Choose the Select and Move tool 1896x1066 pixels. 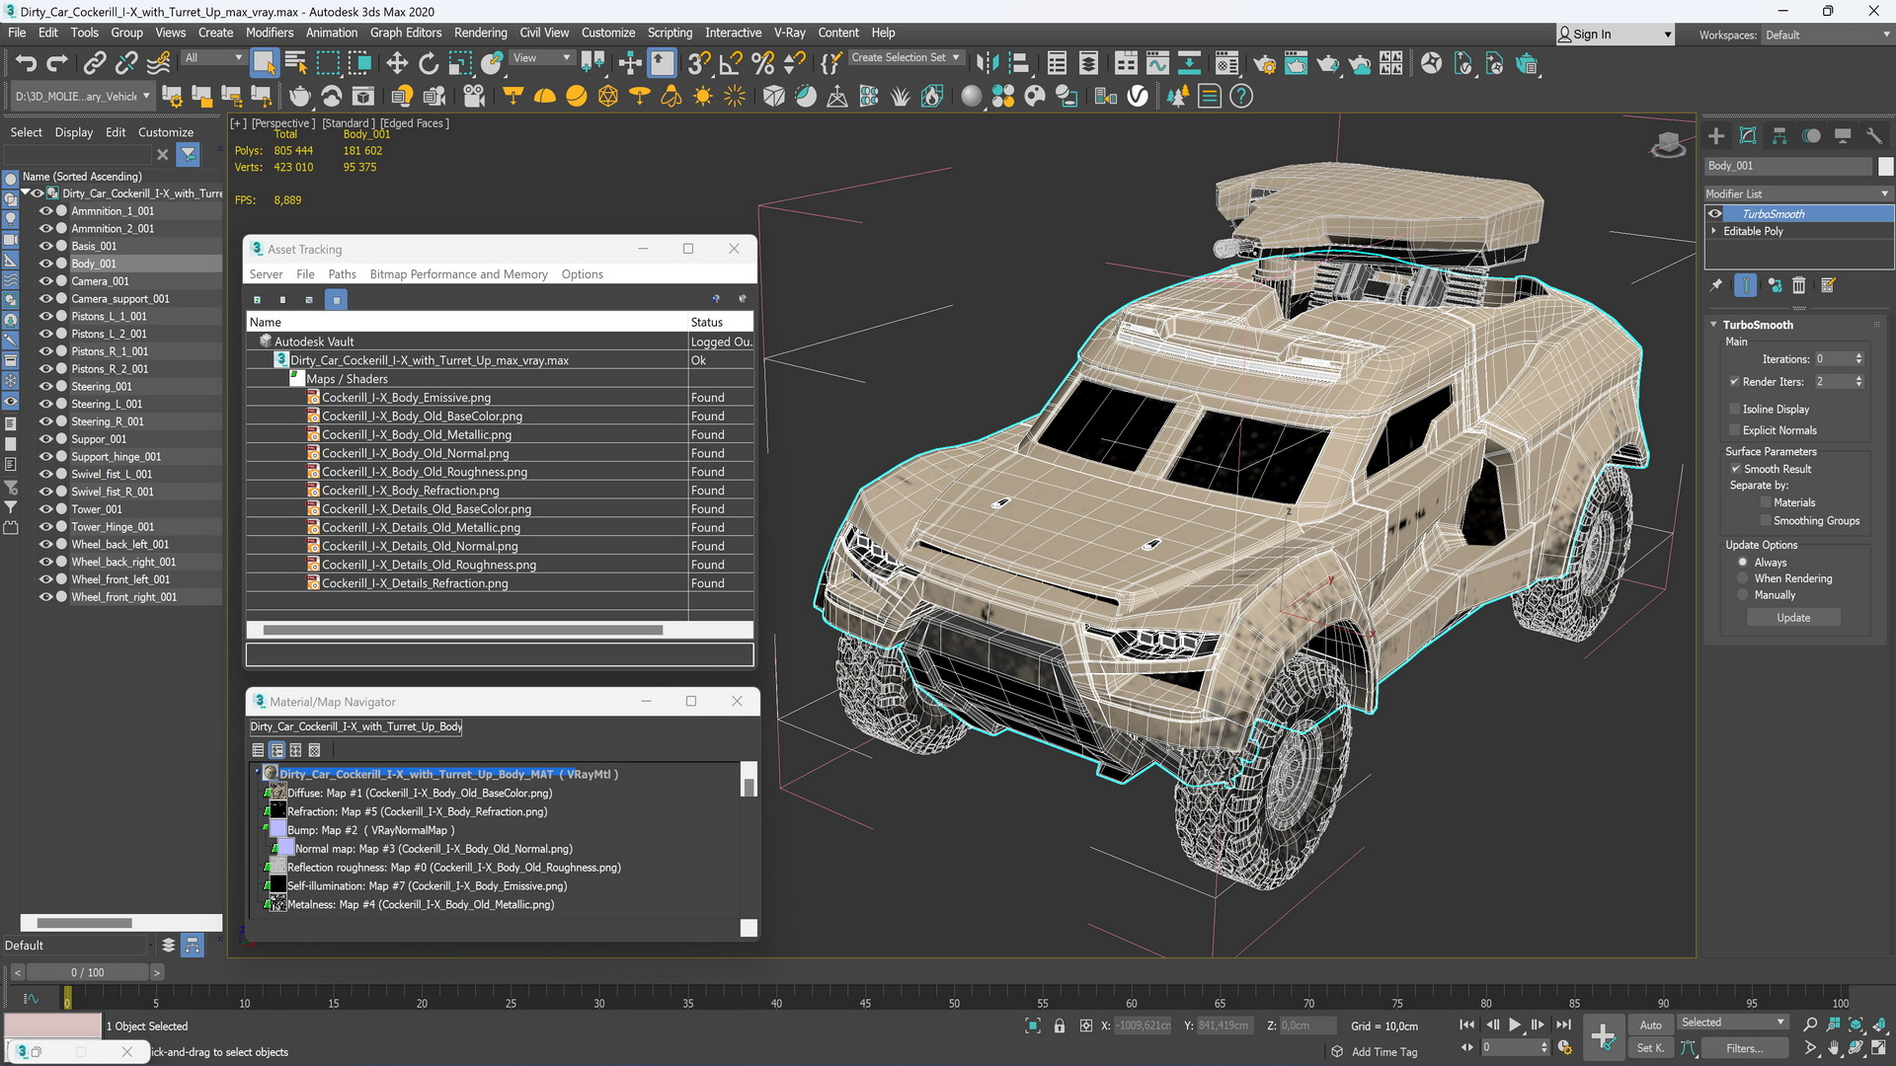[397, 64]
